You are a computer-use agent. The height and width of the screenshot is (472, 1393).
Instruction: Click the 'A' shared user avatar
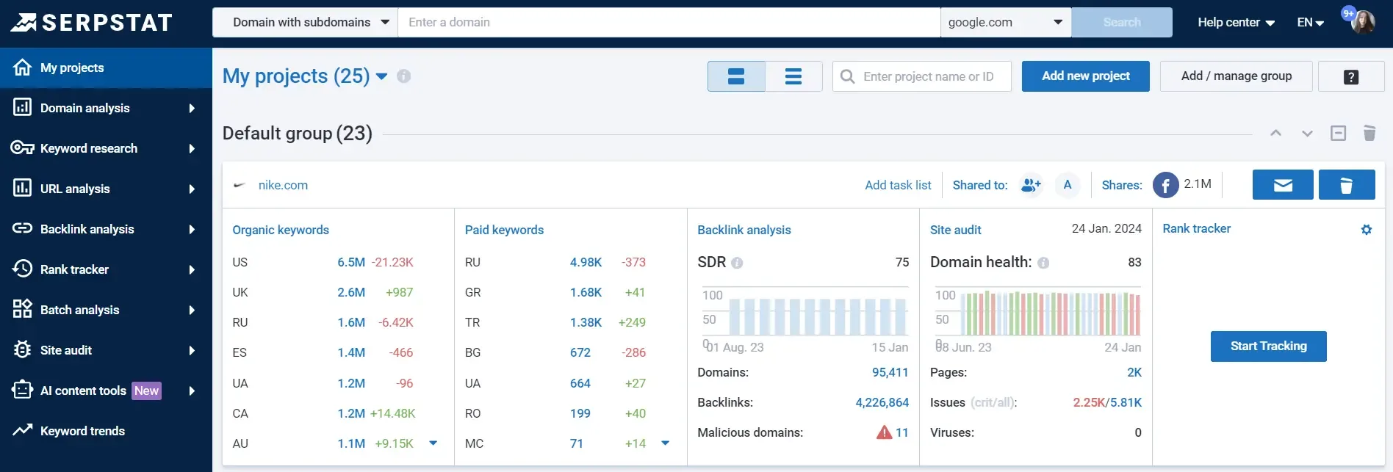[x=1068, y=185]
